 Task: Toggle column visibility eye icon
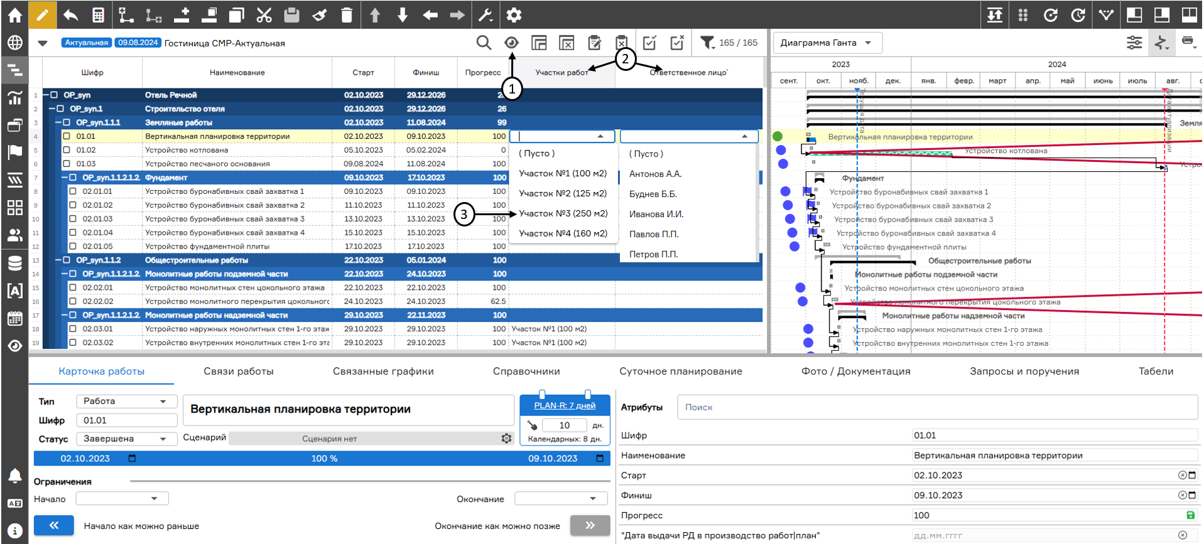pos(511,43)
